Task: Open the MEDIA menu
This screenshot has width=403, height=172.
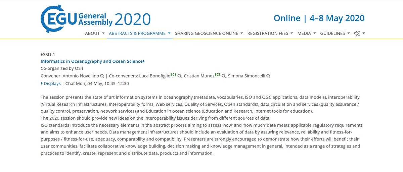Action: (307, 33)
